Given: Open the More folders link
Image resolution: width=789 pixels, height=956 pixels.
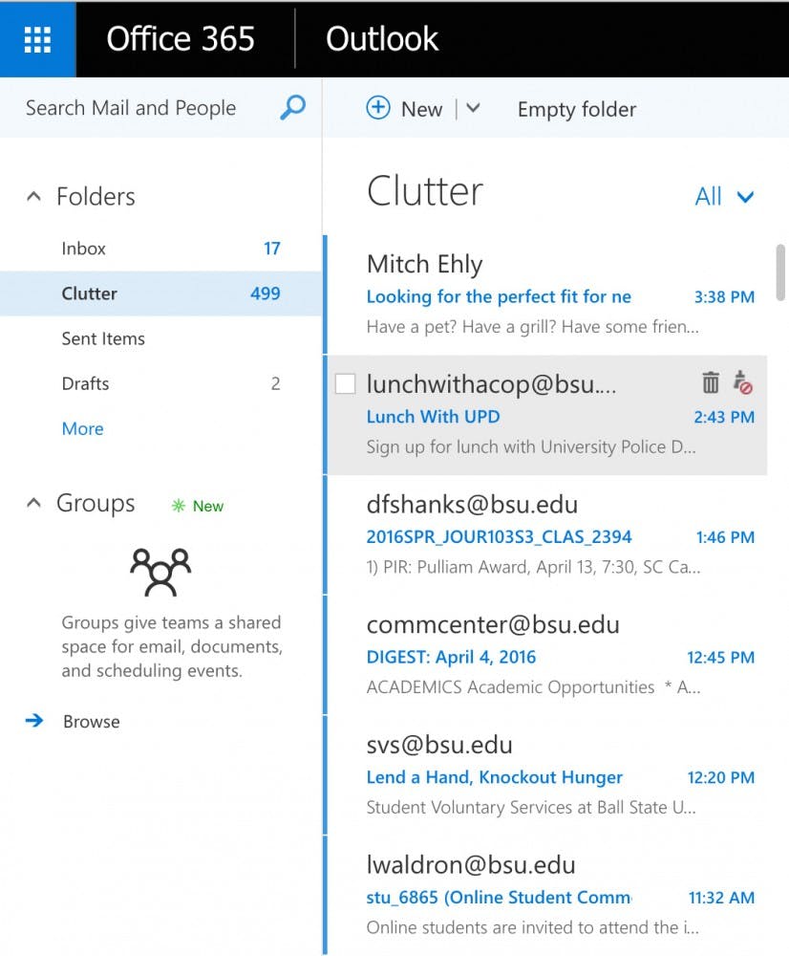Looking at the screenshot, I should tap(82, 428).
